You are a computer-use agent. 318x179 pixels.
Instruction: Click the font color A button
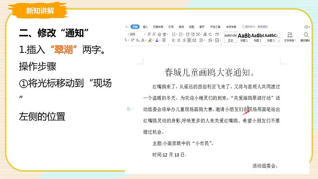pos(157,40)
